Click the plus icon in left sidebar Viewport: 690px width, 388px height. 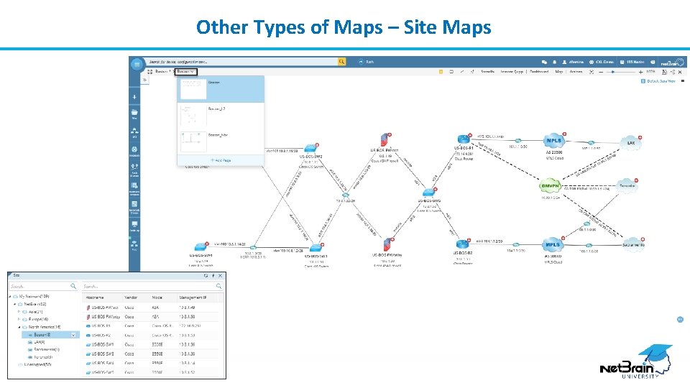134,97
